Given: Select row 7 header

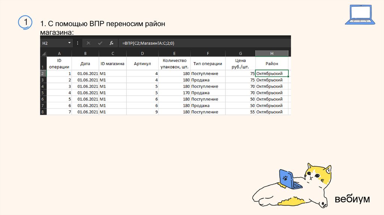Looking at the screenshot, I should click(x=43, y=105).
